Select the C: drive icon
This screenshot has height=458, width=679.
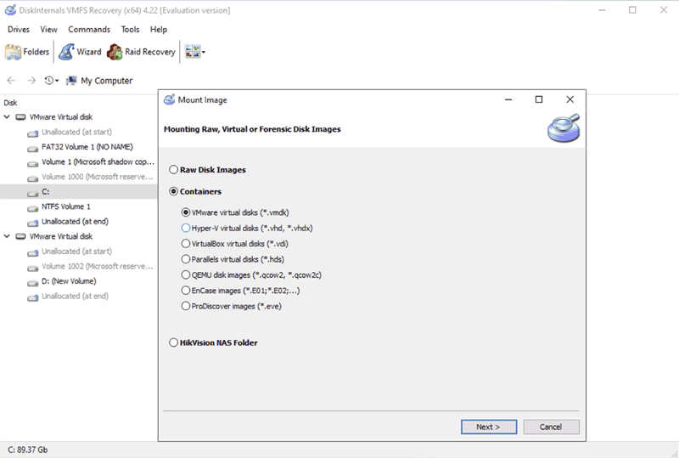(33, 193)
